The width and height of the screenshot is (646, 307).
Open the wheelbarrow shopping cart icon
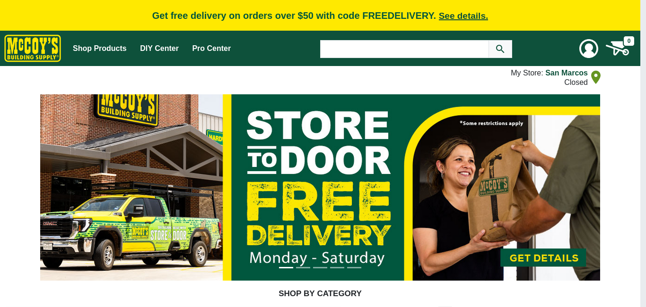tap(617, 48)
